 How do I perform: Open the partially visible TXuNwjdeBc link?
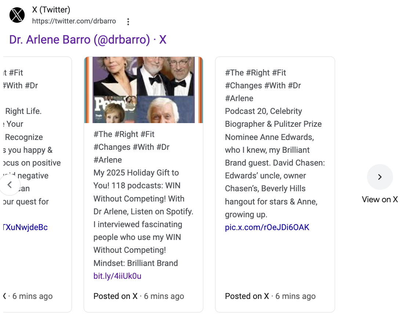(x=25, y=227)
